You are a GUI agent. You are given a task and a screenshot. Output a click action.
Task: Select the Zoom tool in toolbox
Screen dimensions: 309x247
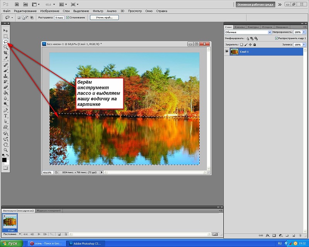tap(5, 150)
